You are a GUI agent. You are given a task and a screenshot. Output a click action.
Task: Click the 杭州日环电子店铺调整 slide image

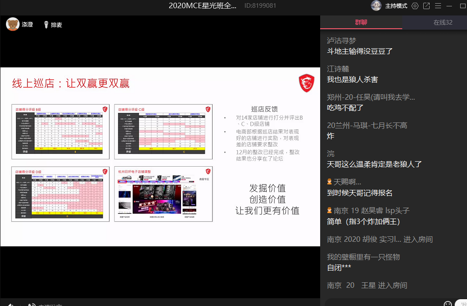(163, 194)
